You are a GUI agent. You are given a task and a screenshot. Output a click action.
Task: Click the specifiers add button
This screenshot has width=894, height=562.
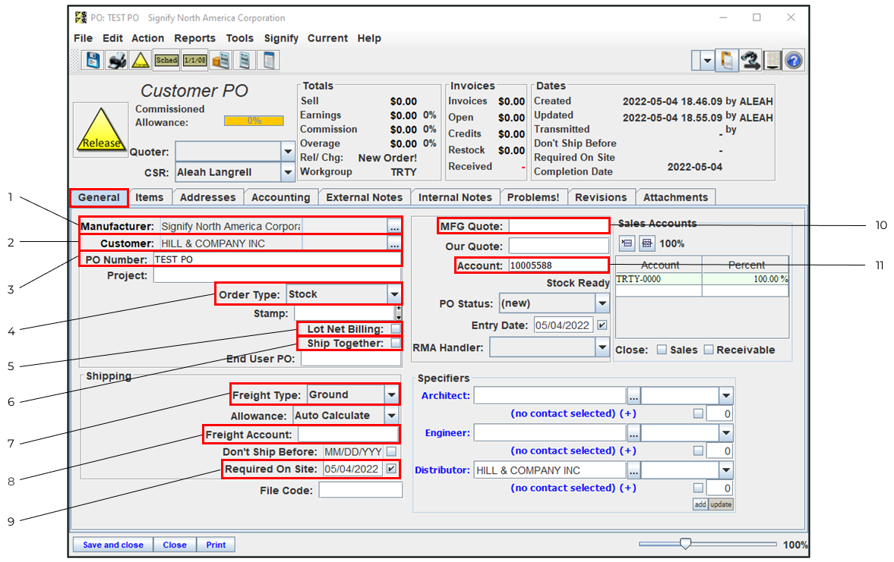(x=700, y=504)
